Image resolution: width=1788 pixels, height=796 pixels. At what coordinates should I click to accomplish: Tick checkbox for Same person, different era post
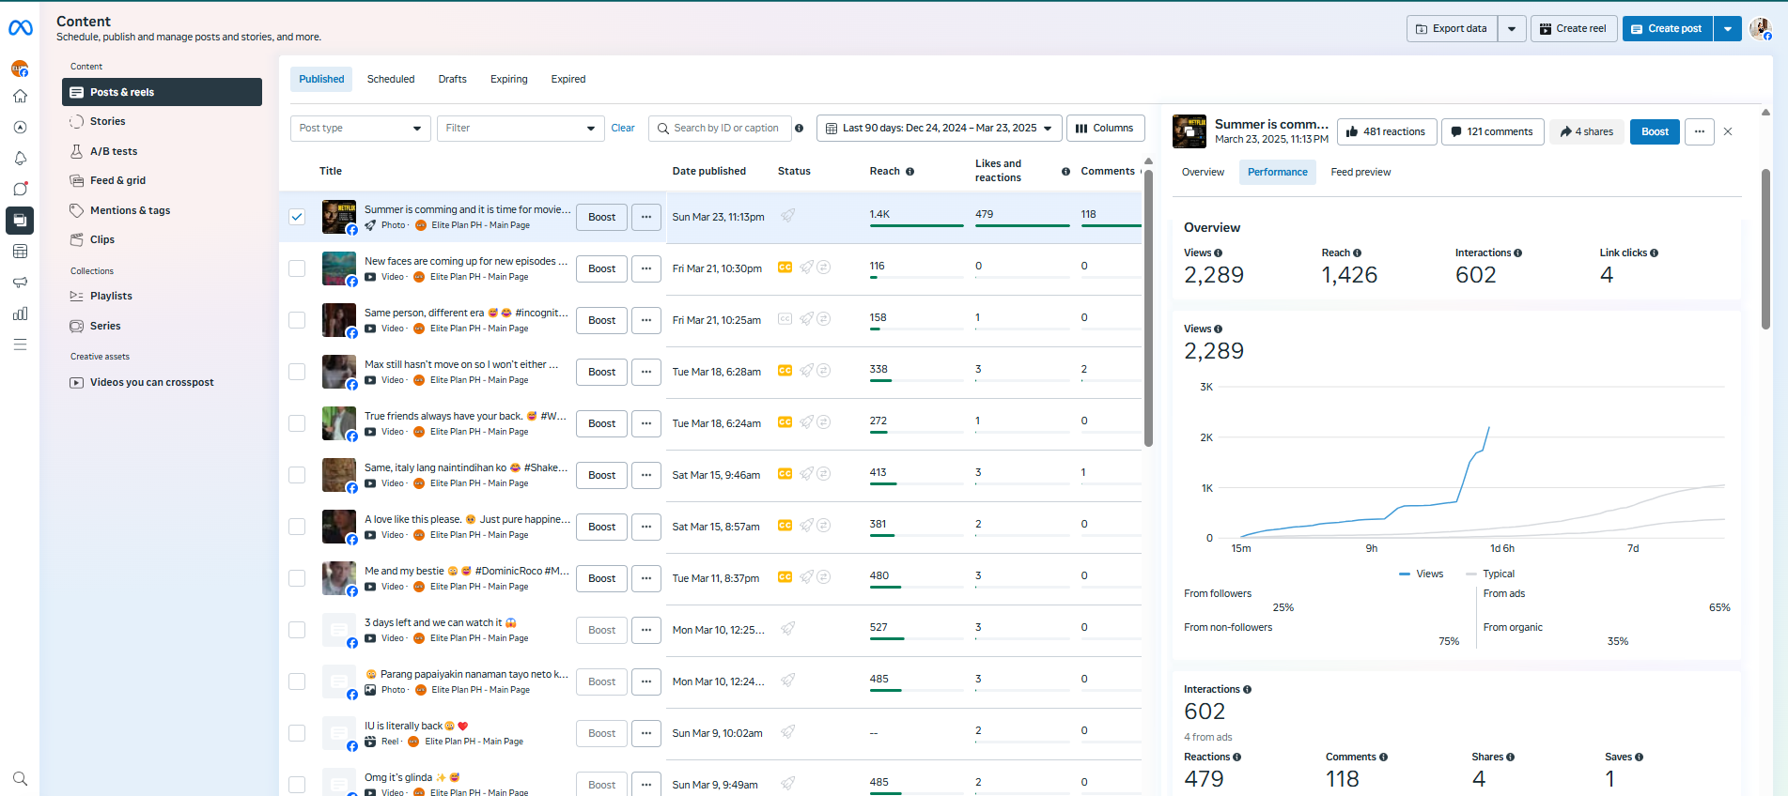pyautogui.click(x=297, y=320)
